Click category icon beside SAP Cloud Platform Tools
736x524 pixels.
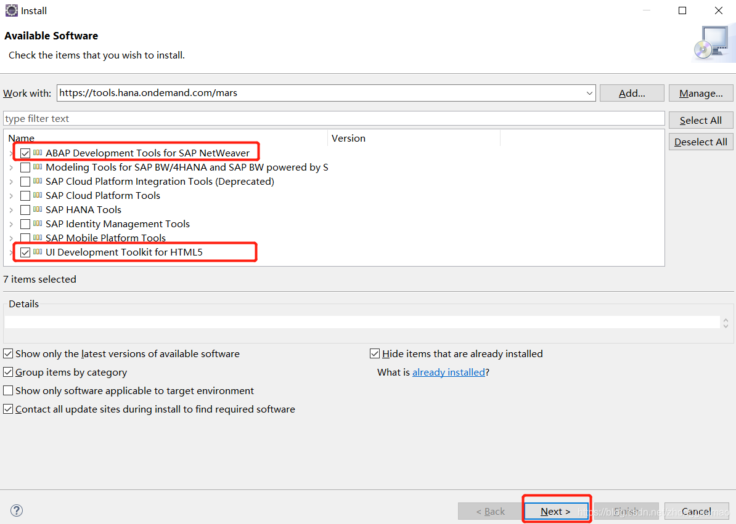38,195
